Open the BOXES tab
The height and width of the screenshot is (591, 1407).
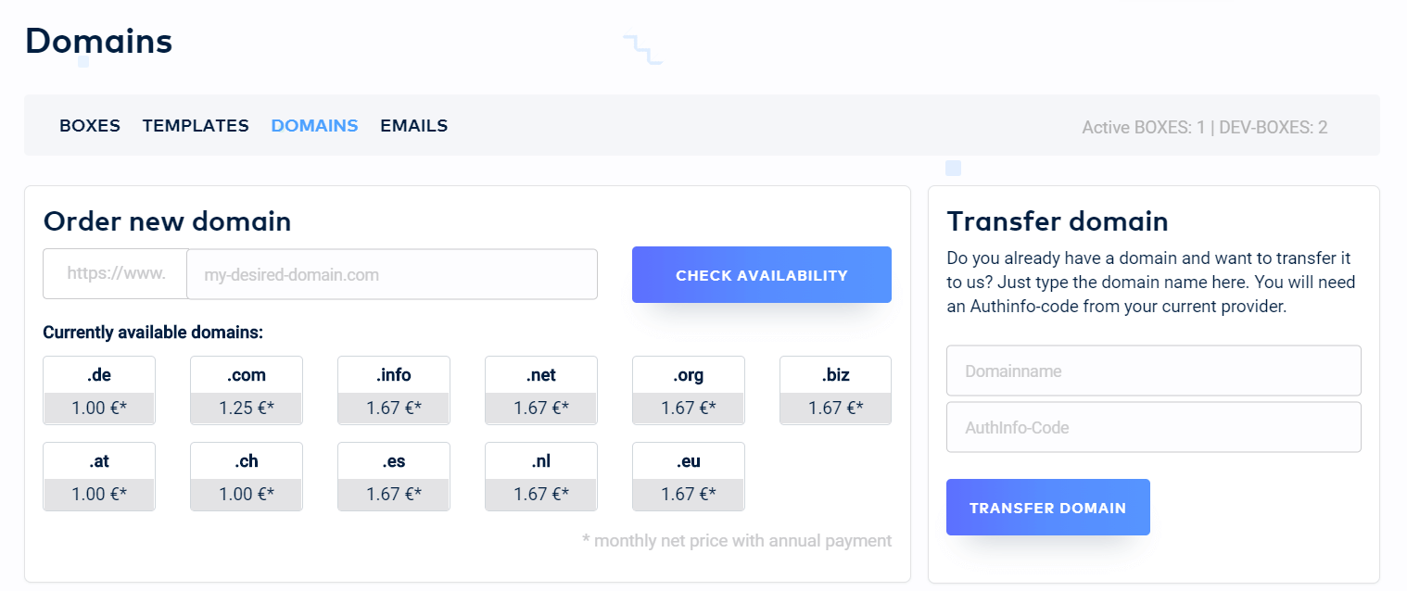point(90,126)
